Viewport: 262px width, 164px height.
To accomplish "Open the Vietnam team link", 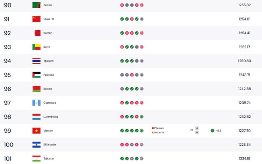I will coord(48,130).
